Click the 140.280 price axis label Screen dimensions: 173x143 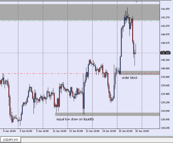click(165, 60)
